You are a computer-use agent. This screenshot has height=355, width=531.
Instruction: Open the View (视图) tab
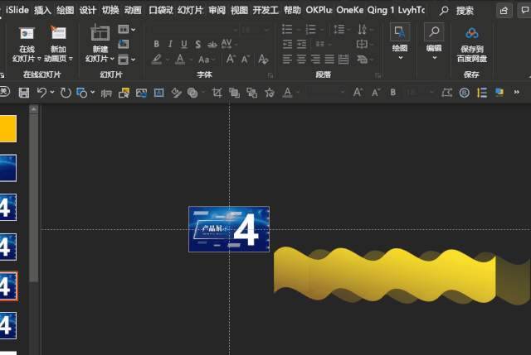pos(239,11)
